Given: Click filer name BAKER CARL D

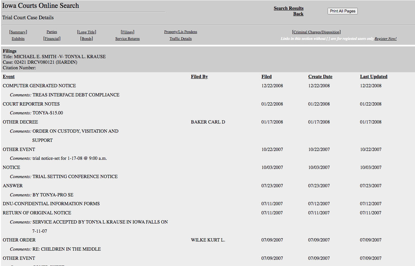Looking at the screenshot, I should 208,122.
